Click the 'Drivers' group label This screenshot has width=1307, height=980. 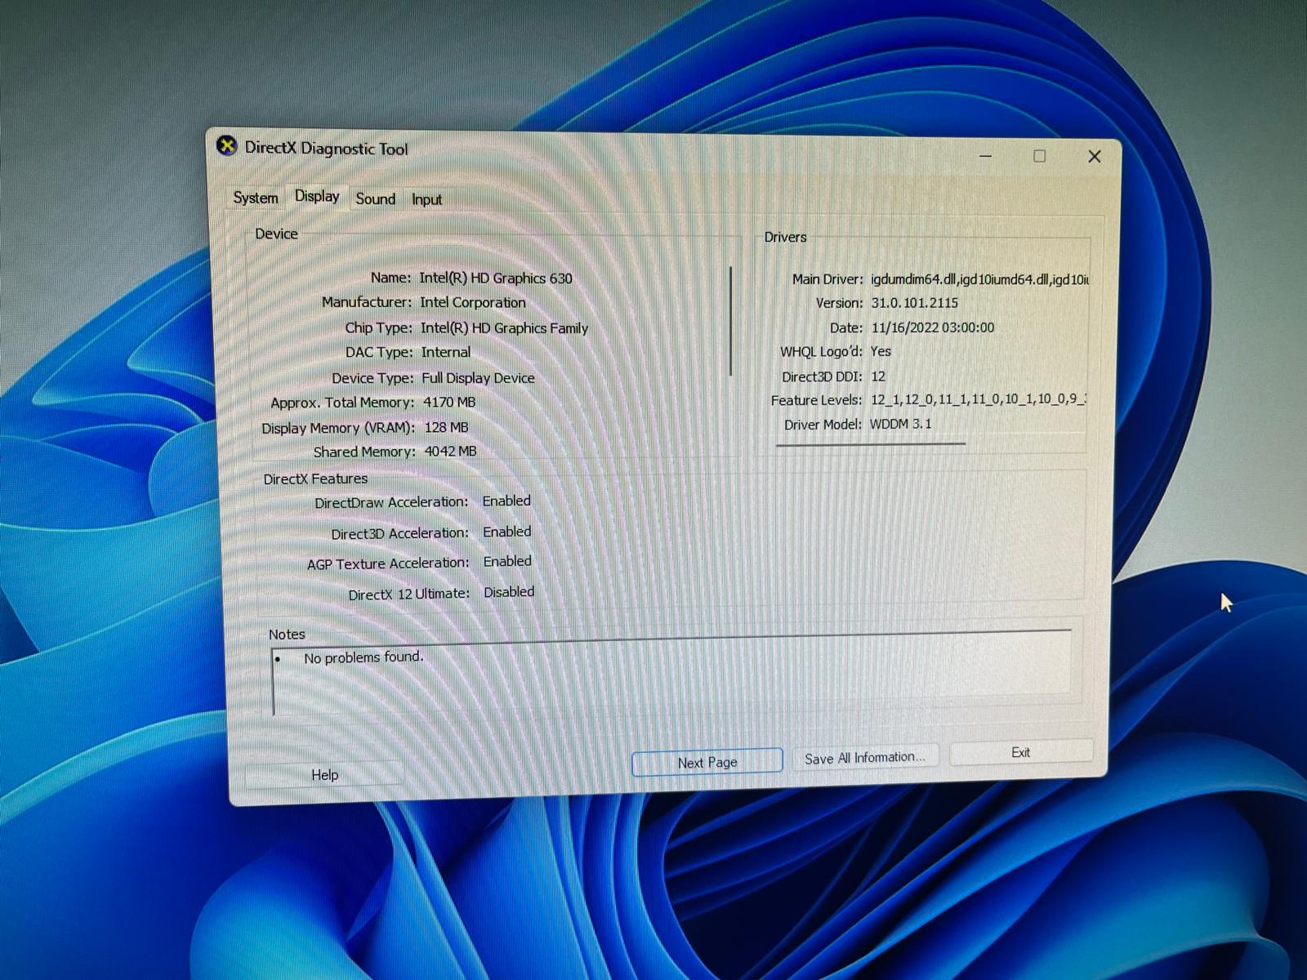[x=785, y=237]
